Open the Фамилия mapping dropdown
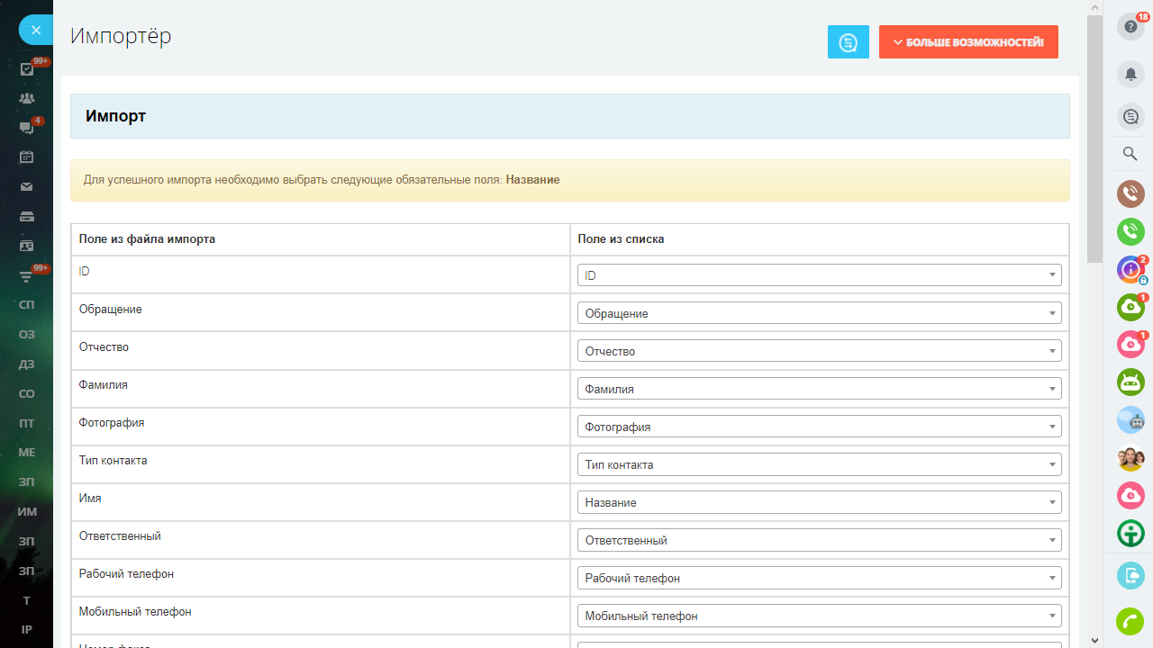 click(x=819, y=389)
